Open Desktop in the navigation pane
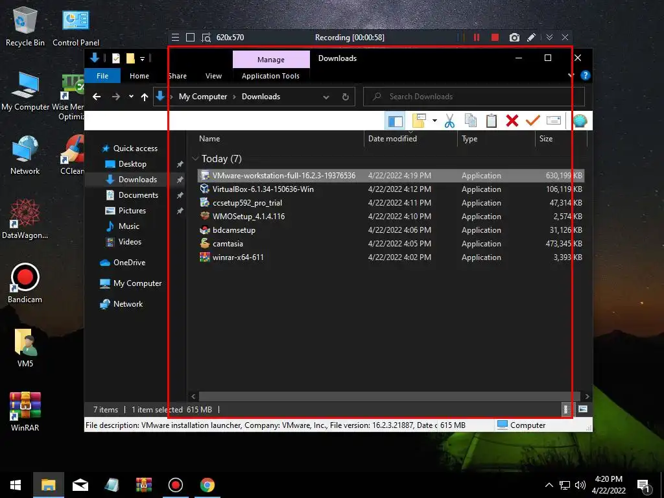664x498 pixels. click(132, 164)
